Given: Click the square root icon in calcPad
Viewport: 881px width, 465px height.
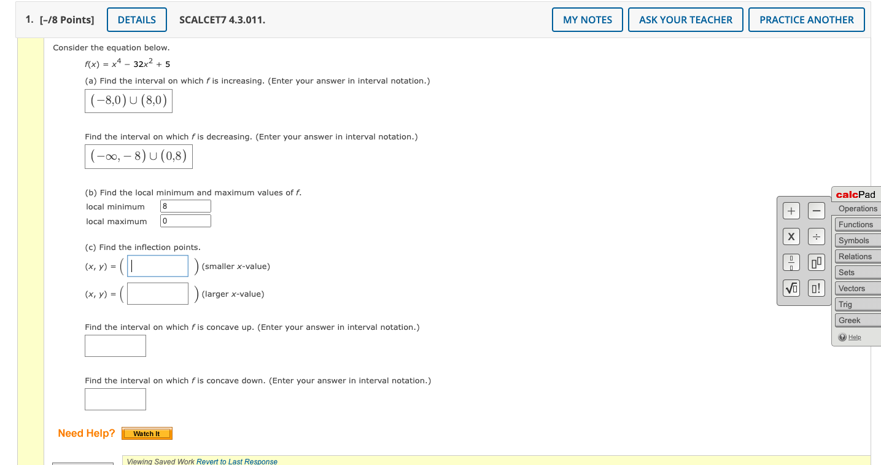Looking at the screenshot, I should pyautogui.click(x=791, y=288).
